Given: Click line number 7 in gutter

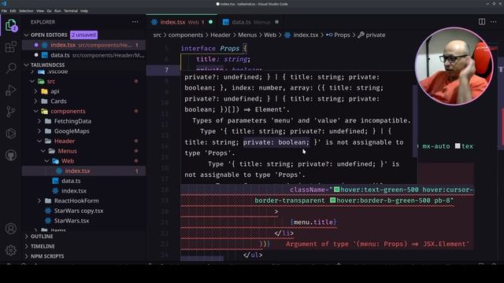Looking at the screenshot, I should click(x=166, y=70).
